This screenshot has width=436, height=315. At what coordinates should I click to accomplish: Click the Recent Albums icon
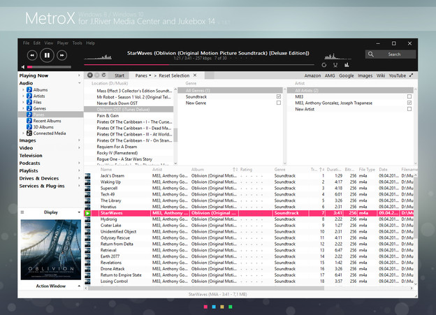point(29,121)
